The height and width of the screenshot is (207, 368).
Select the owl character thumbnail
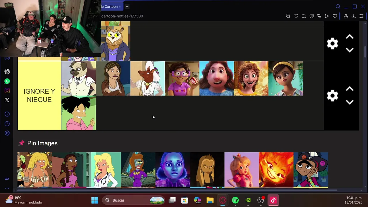116,43
